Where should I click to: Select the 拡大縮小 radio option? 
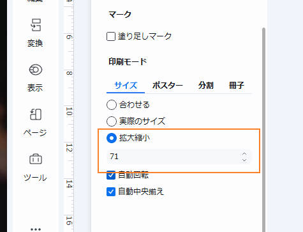pos(112,138)
